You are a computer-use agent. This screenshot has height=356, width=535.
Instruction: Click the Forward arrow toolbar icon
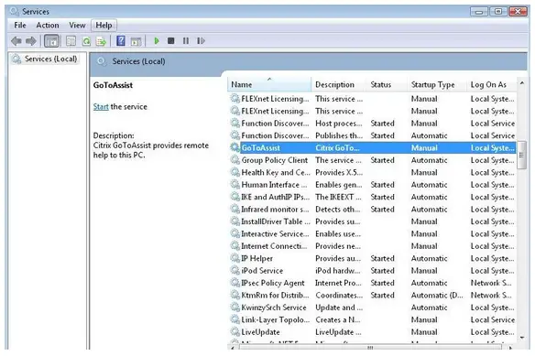tap(31, 41)
